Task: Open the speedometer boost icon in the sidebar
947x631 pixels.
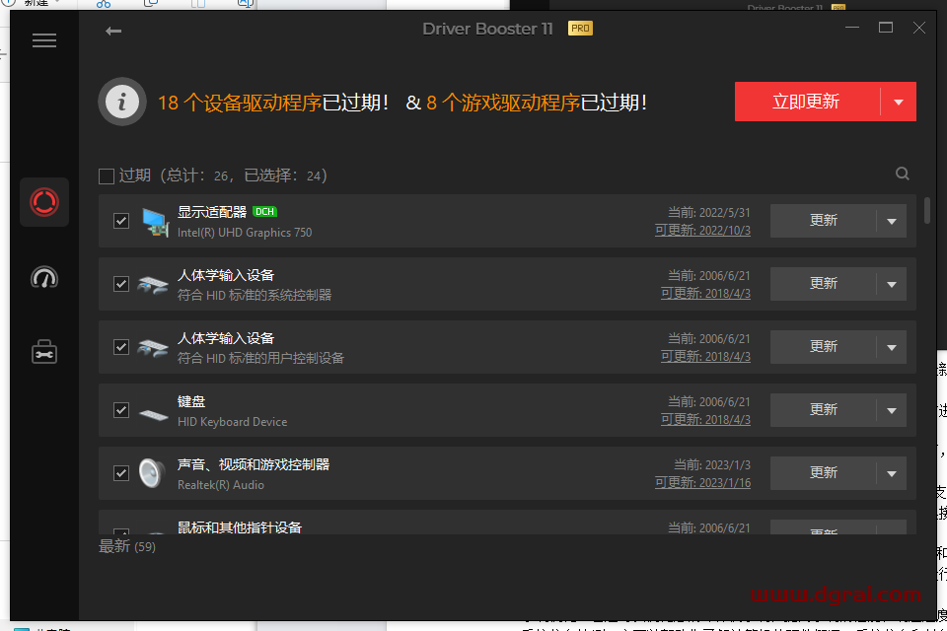Action: [44, 278]
